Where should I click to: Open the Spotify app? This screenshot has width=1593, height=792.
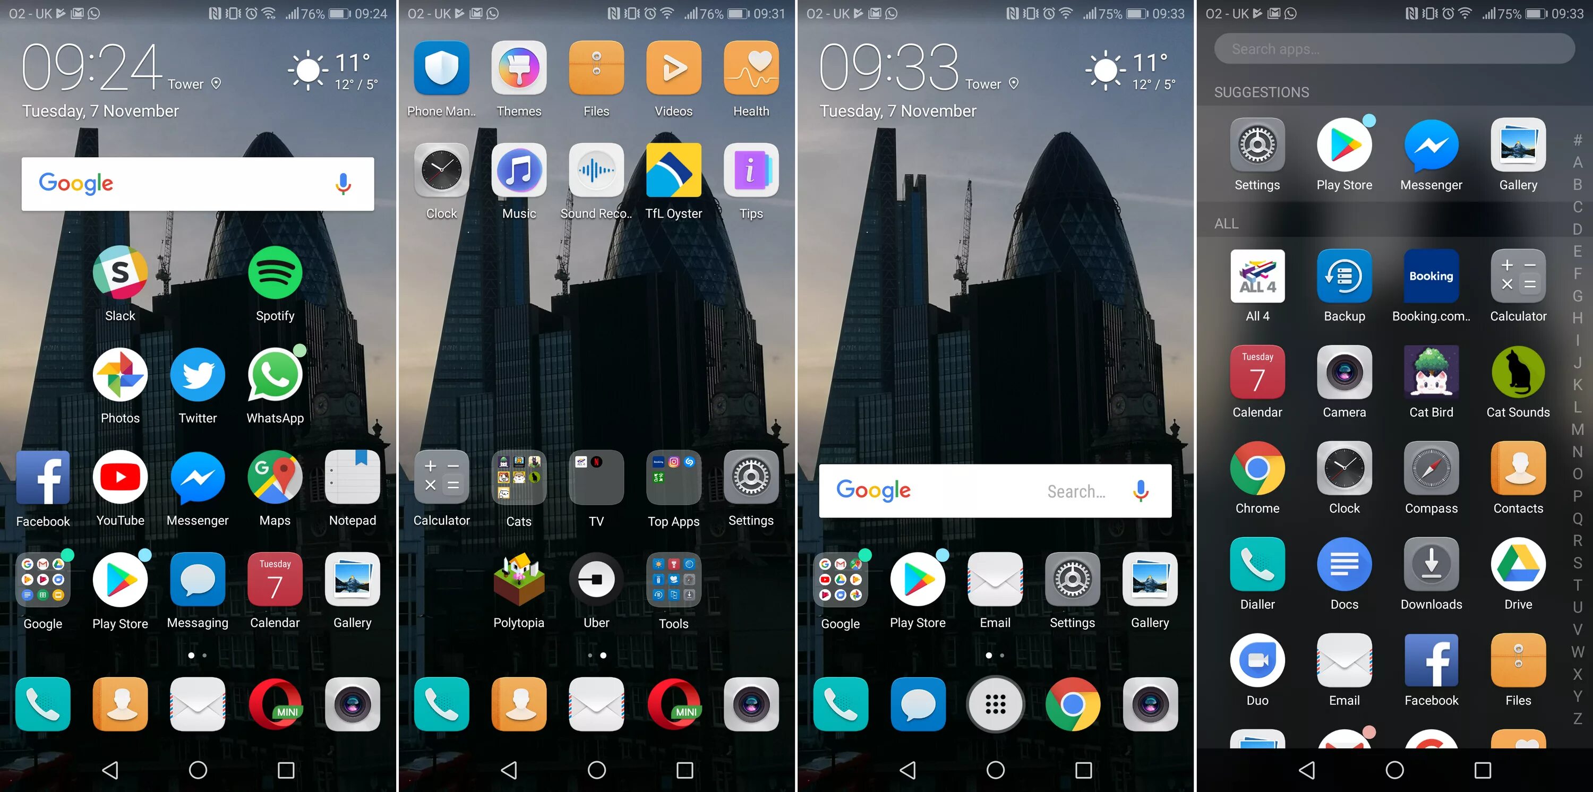275,283
